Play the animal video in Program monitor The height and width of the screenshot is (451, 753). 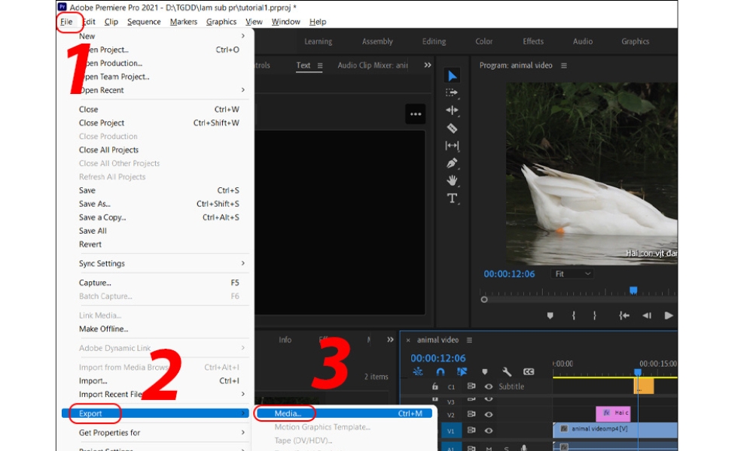[669, 316]
